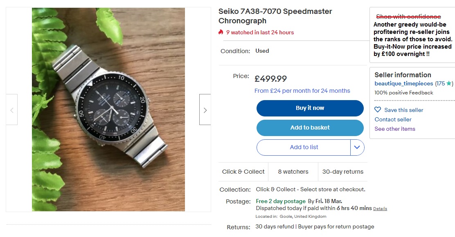Click the left arrow to view previous photo

click(x=11, y=110)
